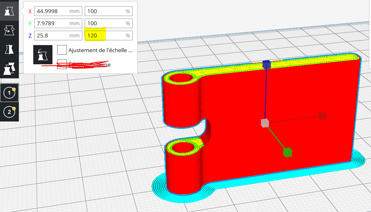
Task: Edit Y scale percent field
Action: tap(109, 23)
